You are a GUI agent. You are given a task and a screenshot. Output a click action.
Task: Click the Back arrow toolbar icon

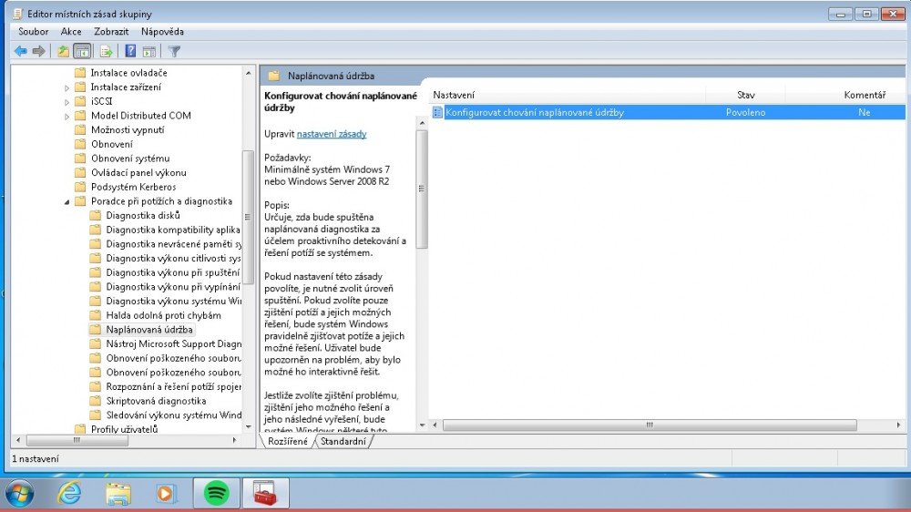[x=20, y=51]
